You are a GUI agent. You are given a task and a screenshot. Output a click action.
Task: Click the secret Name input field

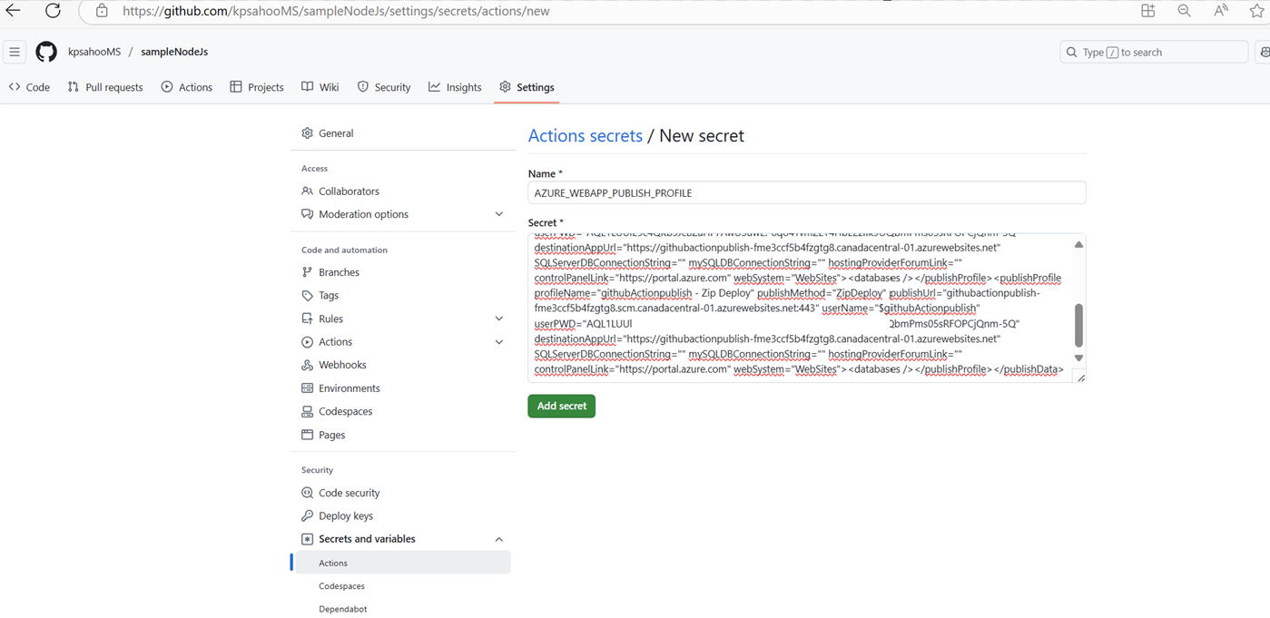click(x=807, y=192)
